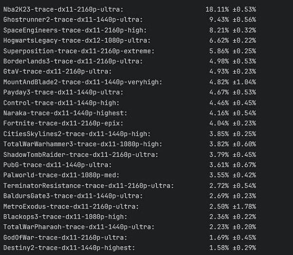Click the Nba2K23-trace-dx11-2160p-ultra line
Image resolution: width=293 pixels, height=255 pixels.
pyautogui.click(x=63, y=9)
